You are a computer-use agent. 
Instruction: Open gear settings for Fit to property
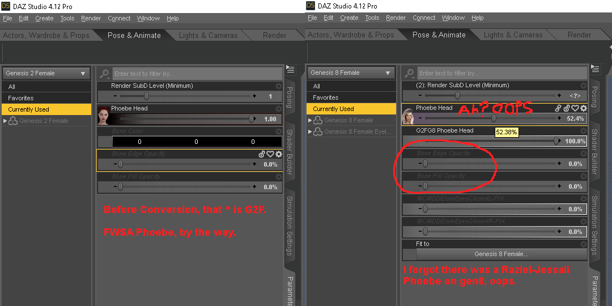(x=583, y=244)
